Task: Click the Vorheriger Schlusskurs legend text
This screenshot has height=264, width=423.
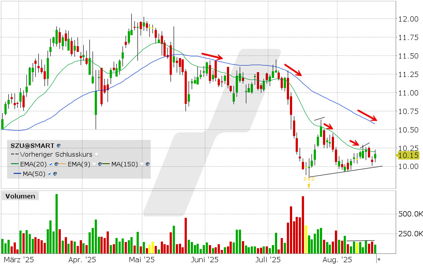Action: [x=56, y=154]
